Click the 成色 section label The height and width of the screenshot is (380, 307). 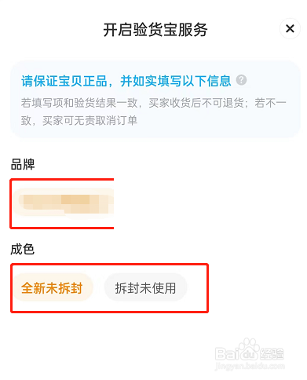(x=23, y=249)
